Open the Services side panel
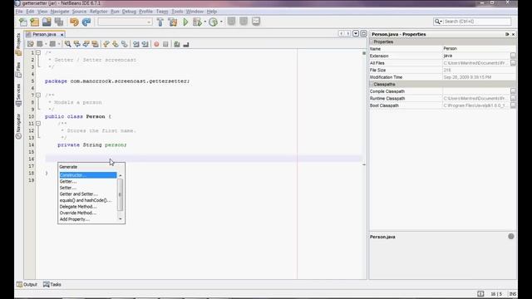The height and width of the screenshot is (299, 532). [18, 96]
